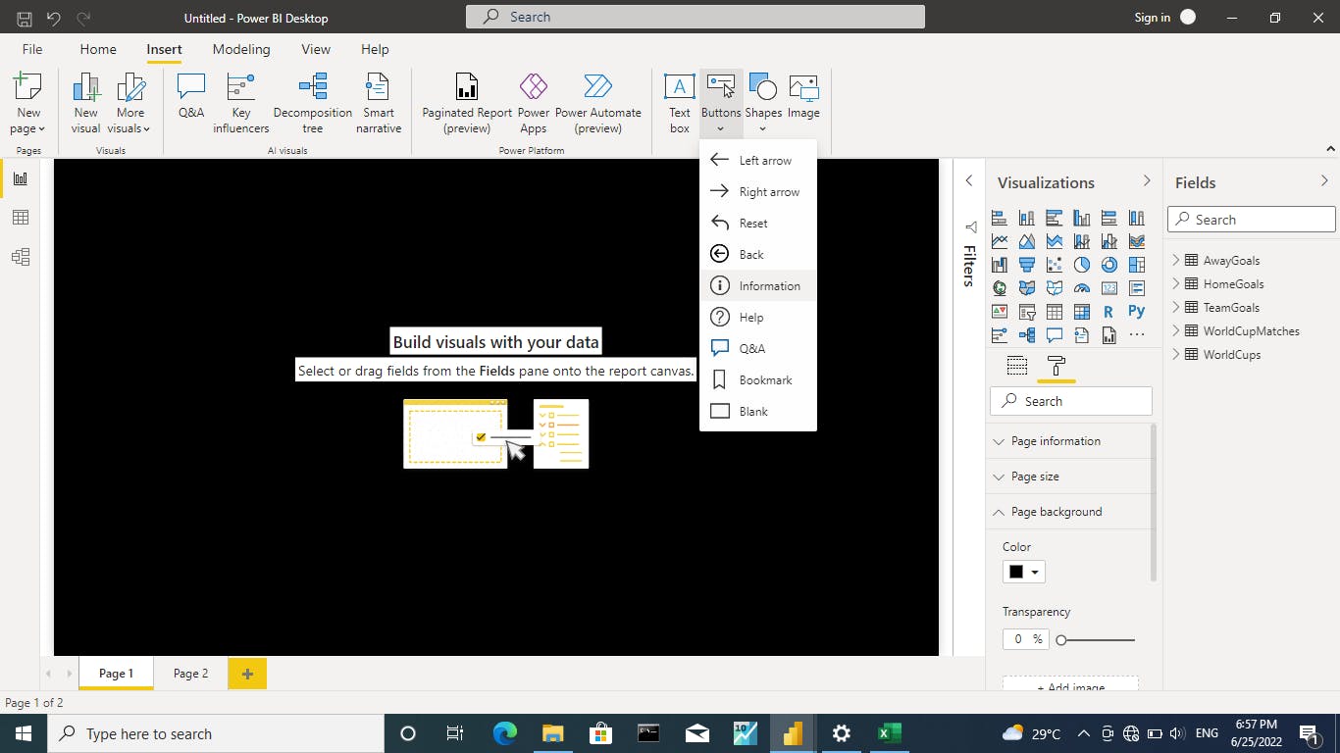The image size is (1340, 753).
Task: Expand Page information section
Action: (x=1068, y=441)
